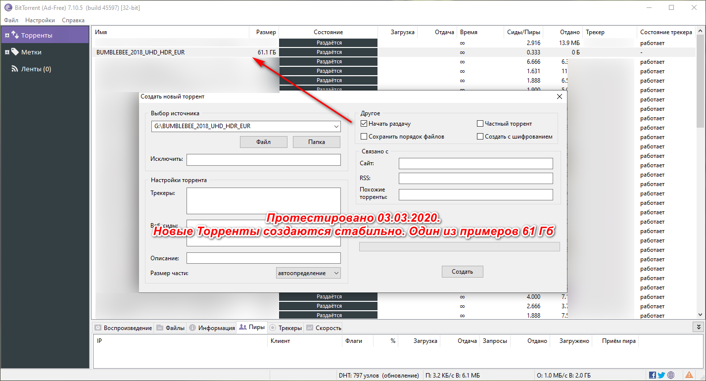Open the source path combo box G:\BUMBLEBEE_2018_UHD_HDR_EUR
This screenshot has width=706, height=381.
pos(246,126)
